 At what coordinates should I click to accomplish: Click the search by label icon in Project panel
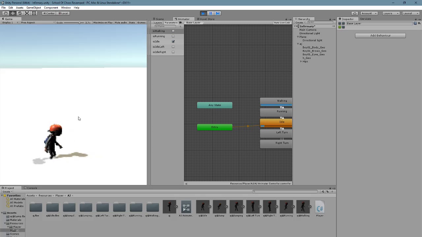pos(327,192)
